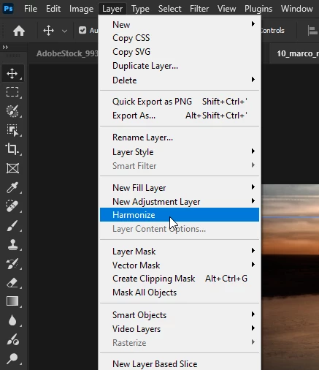
Task: Open the Select menu
Action: click(170, 9)
